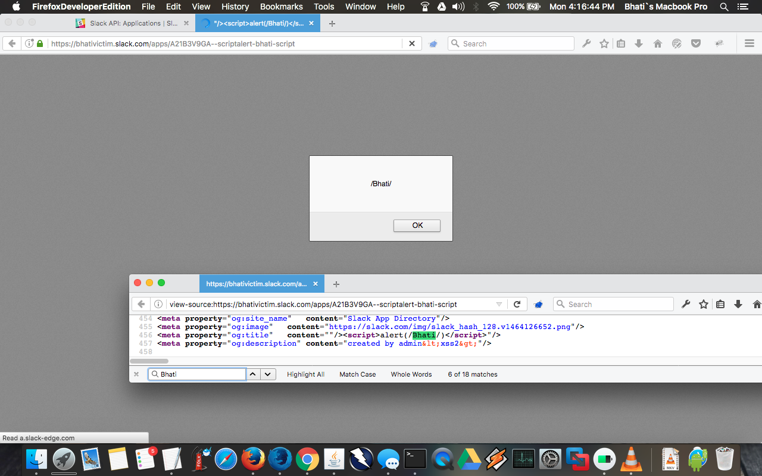Open the Bookmarks menu
The width and height of the screenshot is (762, 476).
coord(282,7)
